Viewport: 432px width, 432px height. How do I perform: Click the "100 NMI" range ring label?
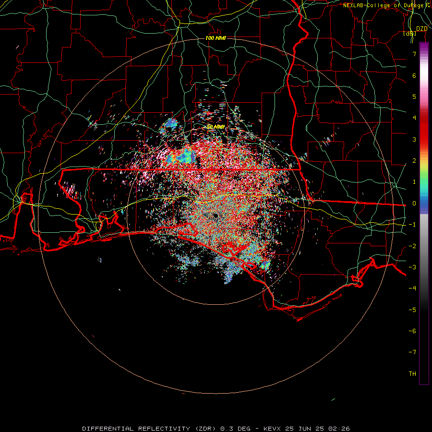216,38
